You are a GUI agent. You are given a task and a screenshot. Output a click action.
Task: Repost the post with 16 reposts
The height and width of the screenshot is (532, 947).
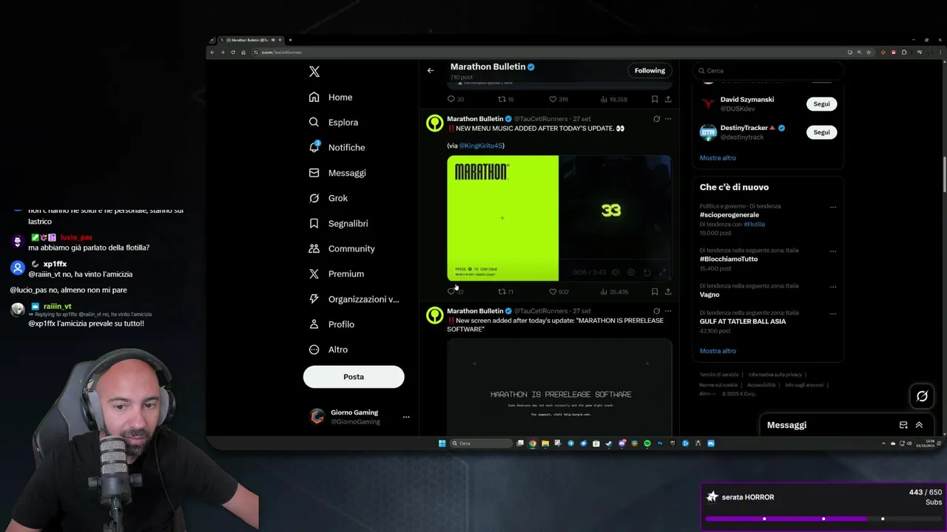point(502,99)
